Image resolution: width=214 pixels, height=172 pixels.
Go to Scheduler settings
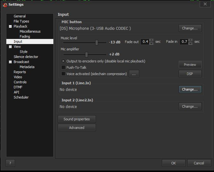coord(21,97)
